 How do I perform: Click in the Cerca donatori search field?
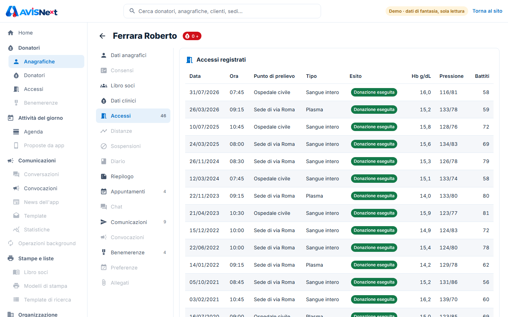[x=222, y=11]
